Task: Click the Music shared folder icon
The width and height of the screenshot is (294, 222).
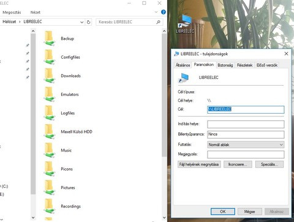Action: (49, 150)
